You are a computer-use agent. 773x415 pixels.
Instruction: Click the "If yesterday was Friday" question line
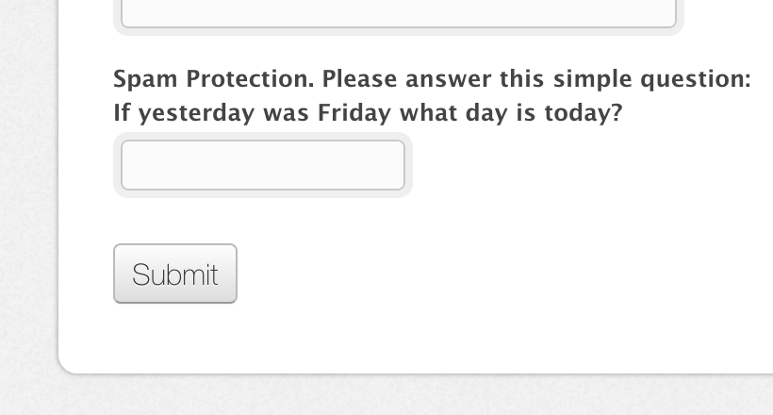tap(368, 114)
